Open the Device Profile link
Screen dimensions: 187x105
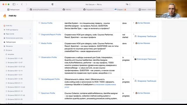pos(47,23)
